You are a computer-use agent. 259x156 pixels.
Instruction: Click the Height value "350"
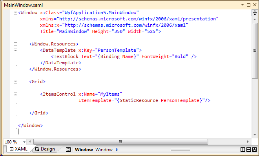[119, 31]
